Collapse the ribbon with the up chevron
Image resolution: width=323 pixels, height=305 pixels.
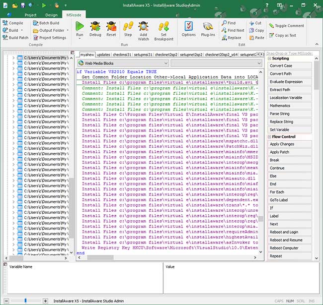[317, 44]
